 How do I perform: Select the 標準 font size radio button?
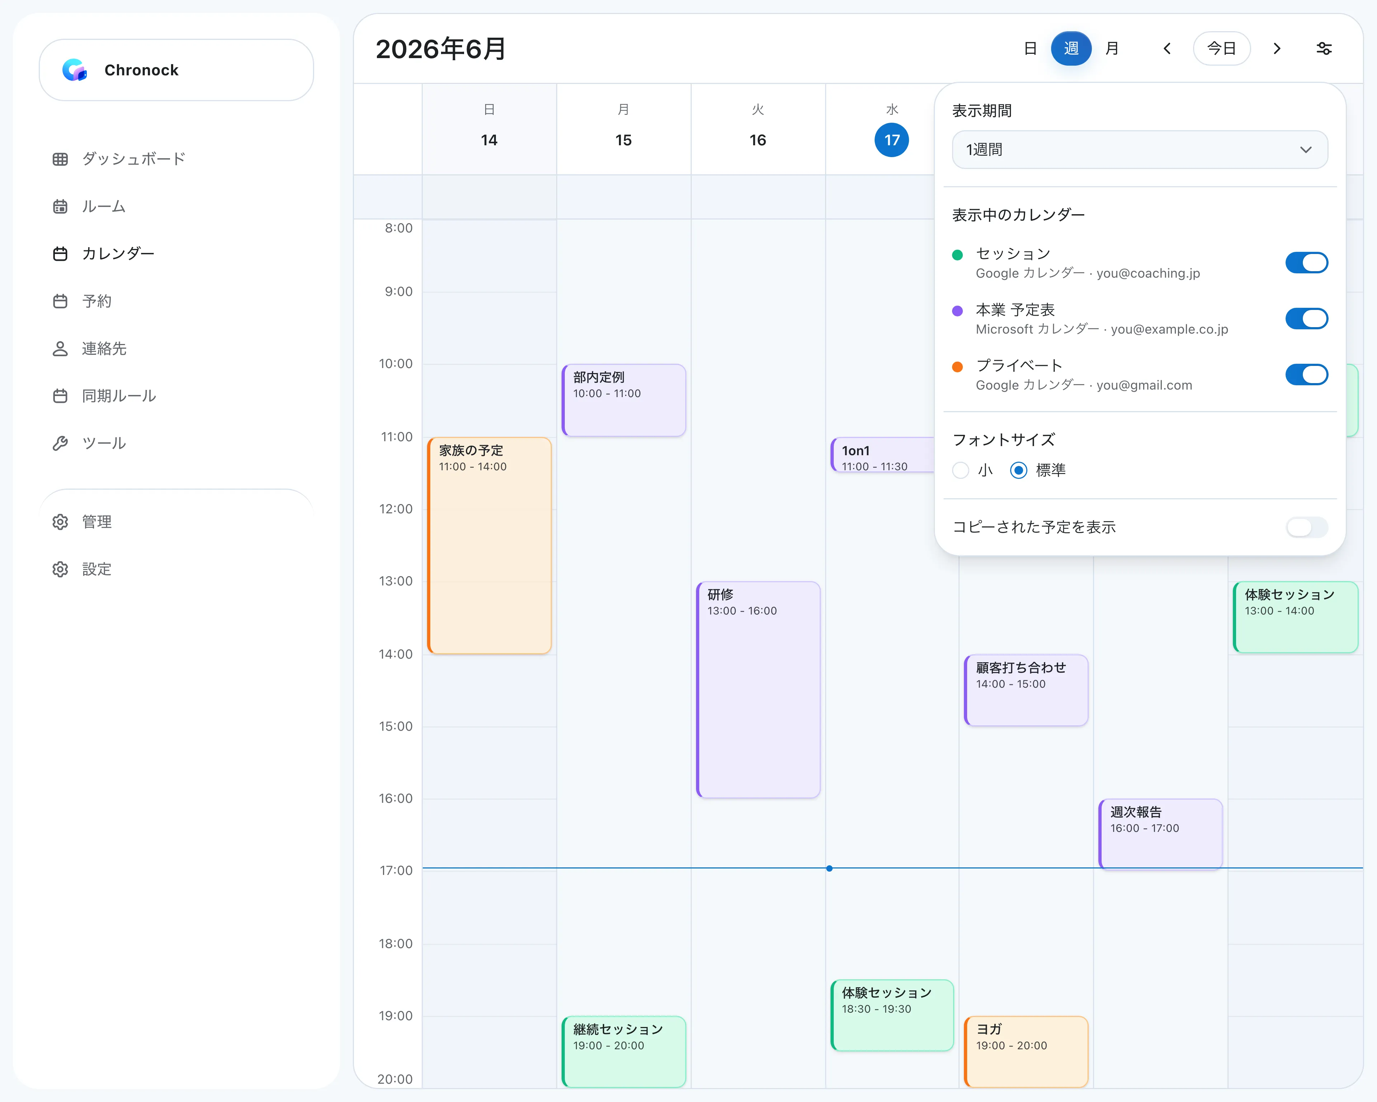tap(1019, 470)
